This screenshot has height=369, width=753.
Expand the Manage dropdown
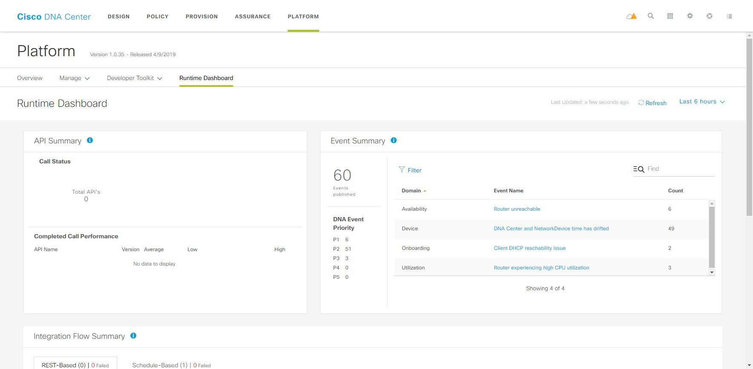click(75, 78)
